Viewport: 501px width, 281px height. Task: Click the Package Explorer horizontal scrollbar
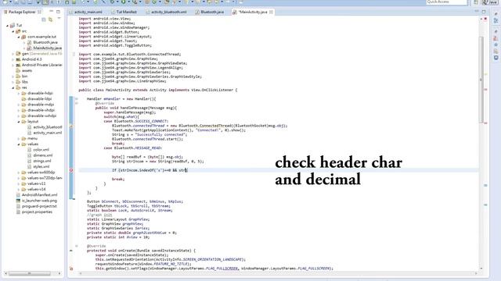(30, 273)
